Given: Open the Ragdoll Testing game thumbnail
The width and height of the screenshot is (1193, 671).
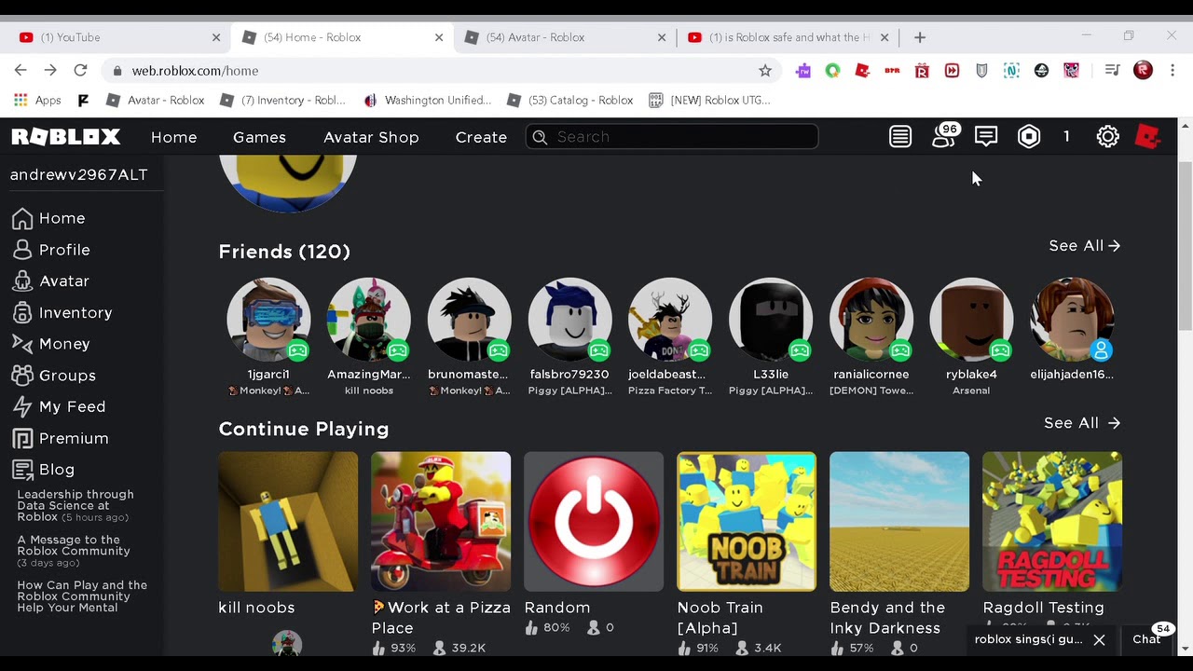Looking at the screenshot, I should 1052,522.
